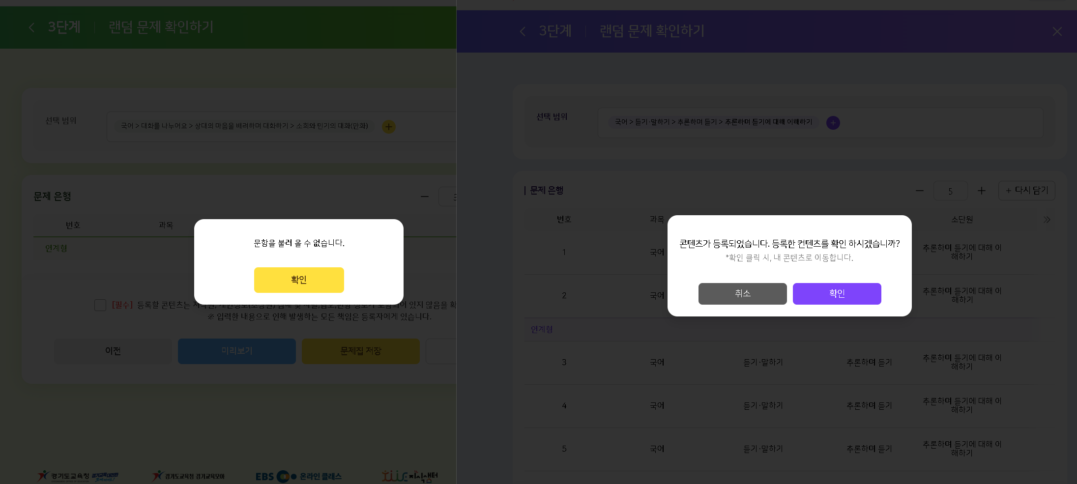The height and width of the screenshot is (484, 1077).
Task: Open the 경기도교육청 logo link
Action: (x=78, y=476)
